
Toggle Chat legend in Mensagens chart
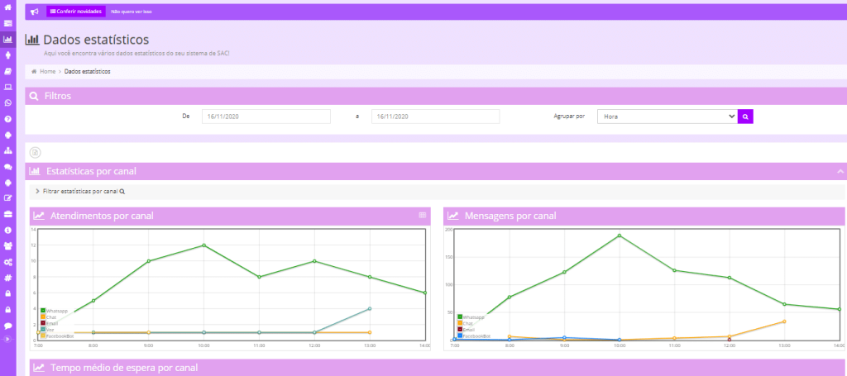pos(468,323)
